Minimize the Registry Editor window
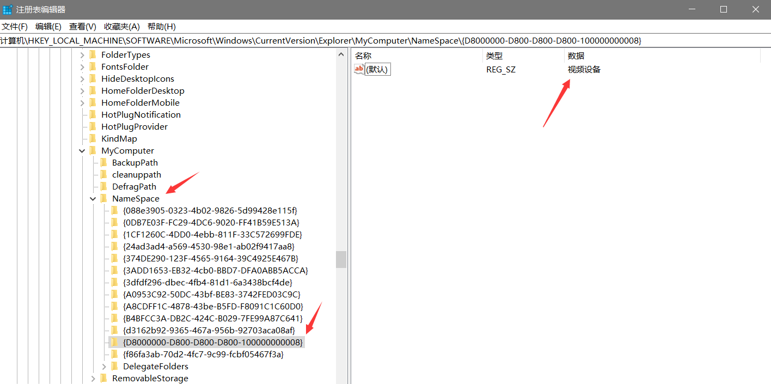Image resolution: width=771 pixels, height=384 pixels. point(692,9)
